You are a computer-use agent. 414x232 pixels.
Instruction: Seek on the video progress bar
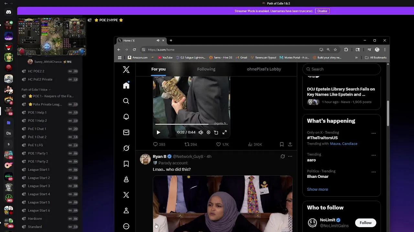tap(191, 124)
